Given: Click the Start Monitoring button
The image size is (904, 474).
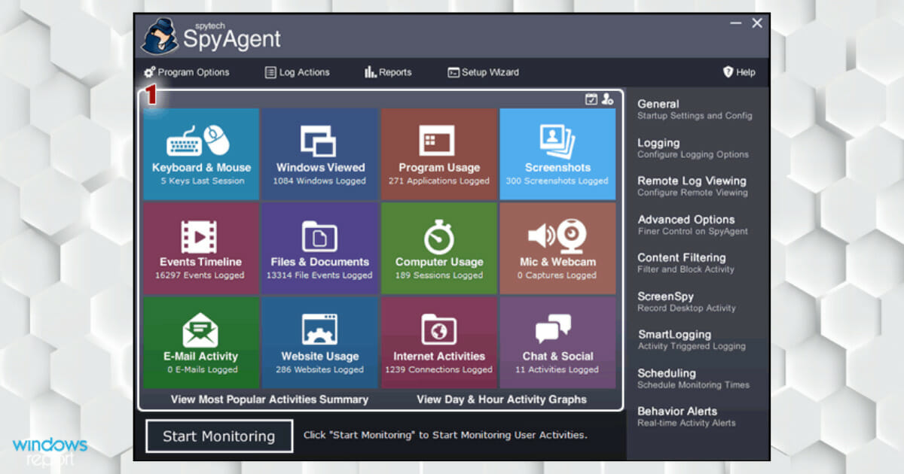Looking at the screenshot, I should 219,436.
